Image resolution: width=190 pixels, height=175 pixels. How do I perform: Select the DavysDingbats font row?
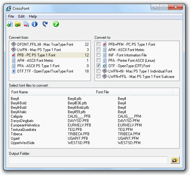coord(94,121)
